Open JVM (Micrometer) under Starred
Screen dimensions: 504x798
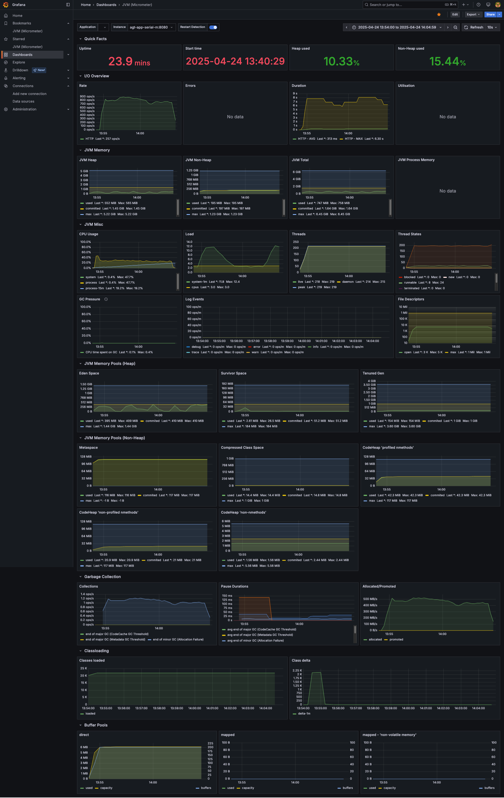click(27, 47)
